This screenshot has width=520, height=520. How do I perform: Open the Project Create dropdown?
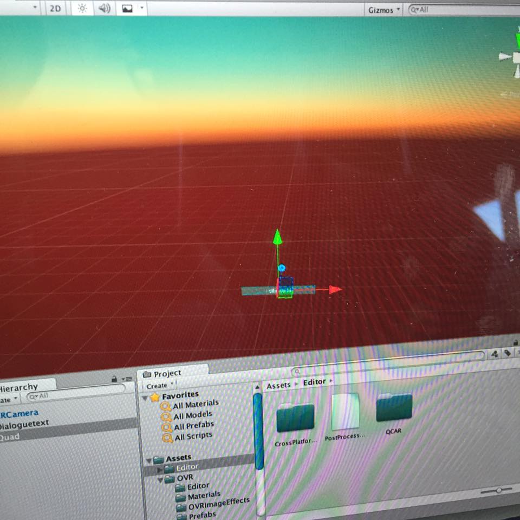click(x=159, y=385)
